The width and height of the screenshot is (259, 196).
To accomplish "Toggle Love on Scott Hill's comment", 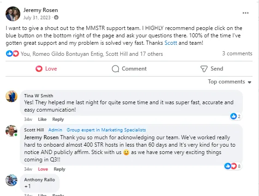I will [x=43, y=169].
